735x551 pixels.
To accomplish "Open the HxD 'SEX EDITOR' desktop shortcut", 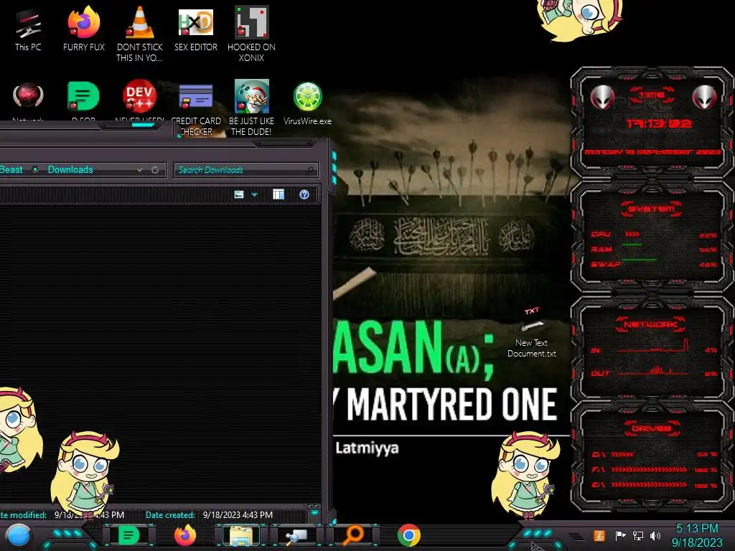I will tap(196, 29).
